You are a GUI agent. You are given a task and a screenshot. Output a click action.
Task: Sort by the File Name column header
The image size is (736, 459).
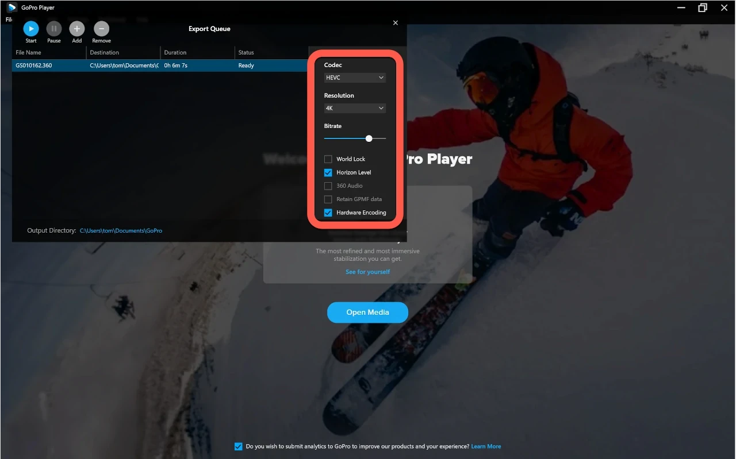point(49,52)
